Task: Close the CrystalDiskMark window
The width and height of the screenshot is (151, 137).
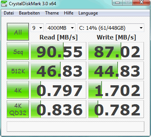Action: (x=141, y=3)
